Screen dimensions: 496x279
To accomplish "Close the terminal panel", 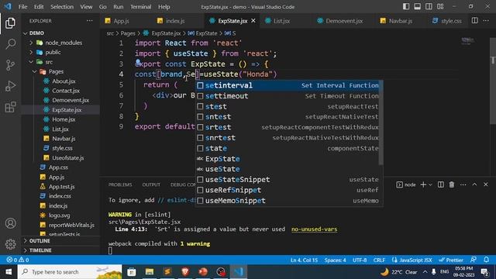I will 486,184.
